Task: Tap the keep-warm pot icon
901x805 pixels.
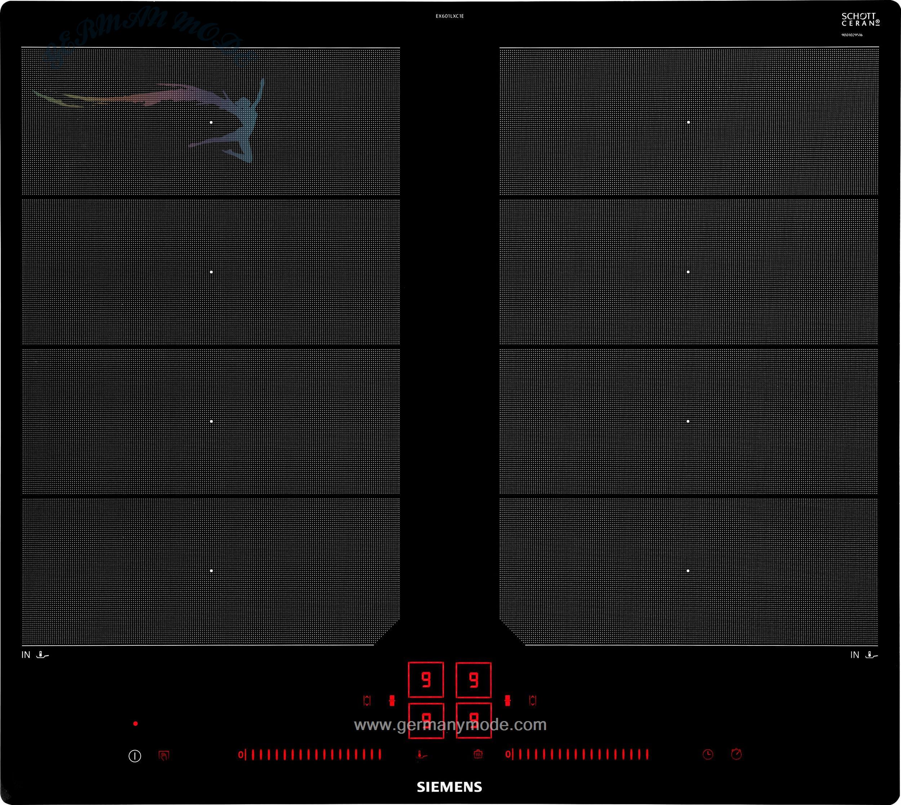Action: (x=478, y=754)
